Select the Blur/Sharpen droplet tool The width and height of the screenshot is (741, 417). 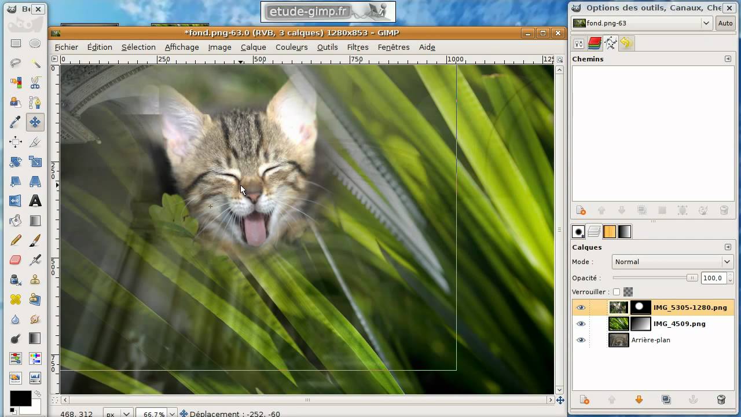[16, 319]
